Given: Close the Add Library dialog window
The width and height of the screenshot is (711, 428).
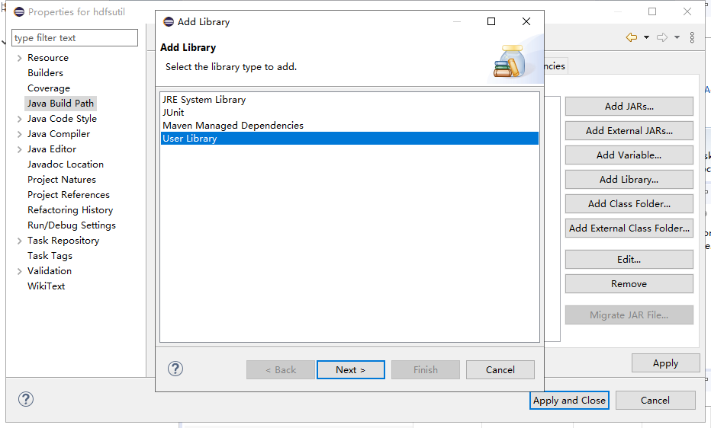Looking at the screenshot, I should (526, 21).
